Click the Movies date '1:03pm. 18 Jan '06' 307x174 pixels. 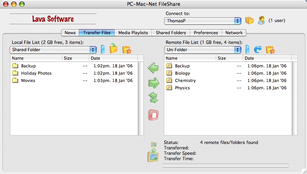[113, 80]
